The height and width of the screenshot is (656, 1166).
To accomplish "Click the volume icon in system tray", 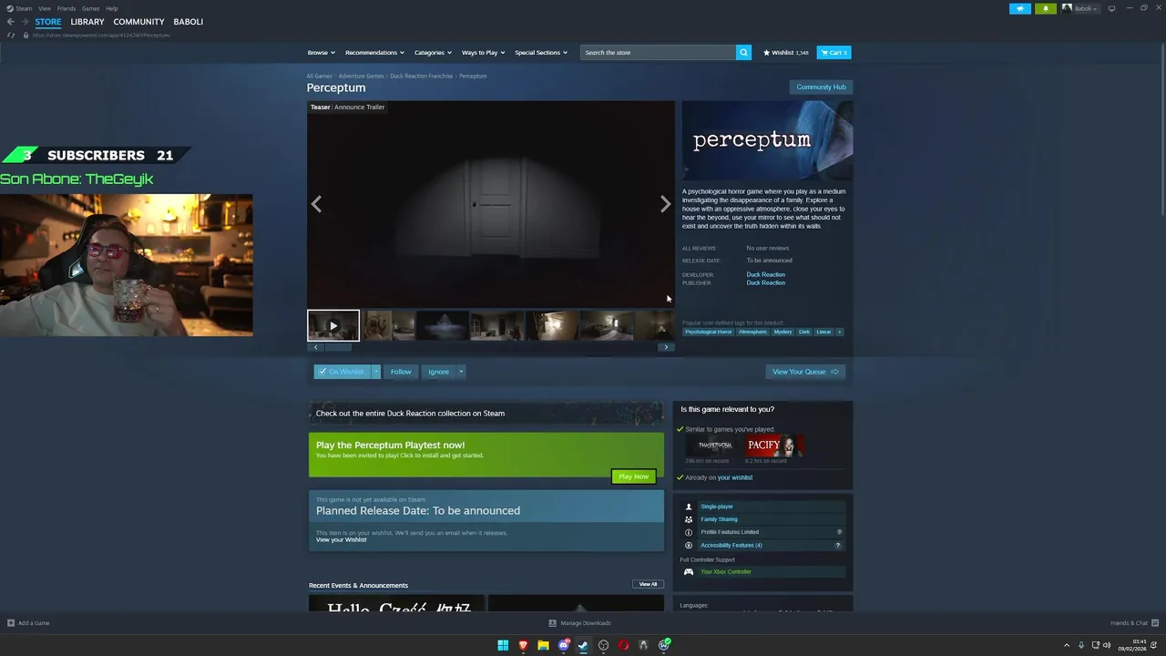I will pyautogui.click(x=1107, y=645).
